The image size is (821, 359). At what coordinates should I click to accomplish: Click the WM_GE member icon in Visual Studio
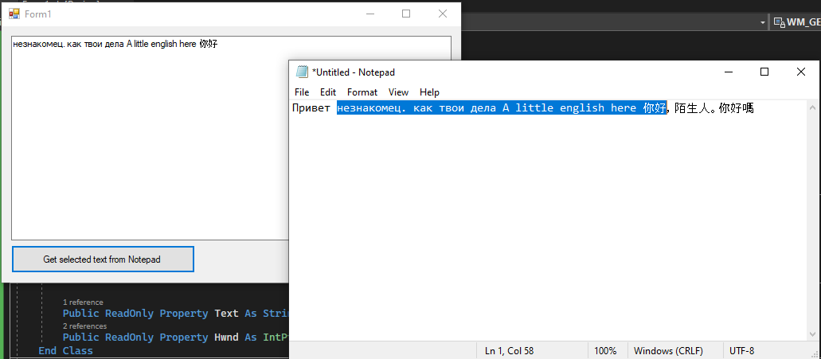tap(779, 23)
